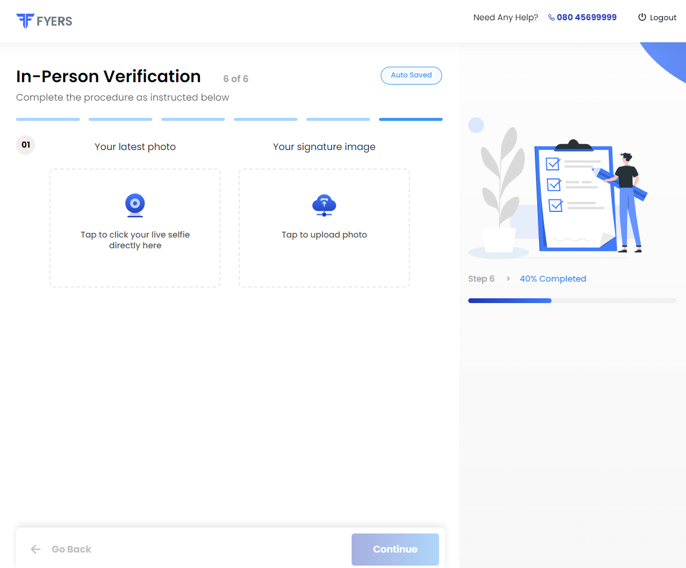This screenshot has height=568, width=686.
Task: Click the Continue button
Action: tap(395, 549)
